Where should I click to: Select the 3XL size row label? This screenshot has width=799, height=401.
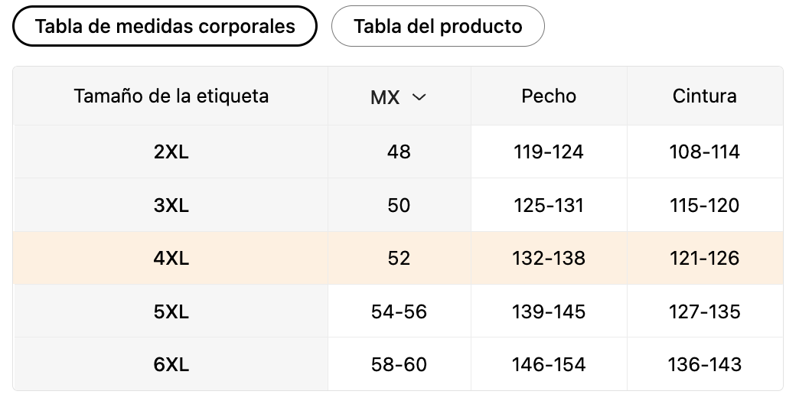pos(171,205)
